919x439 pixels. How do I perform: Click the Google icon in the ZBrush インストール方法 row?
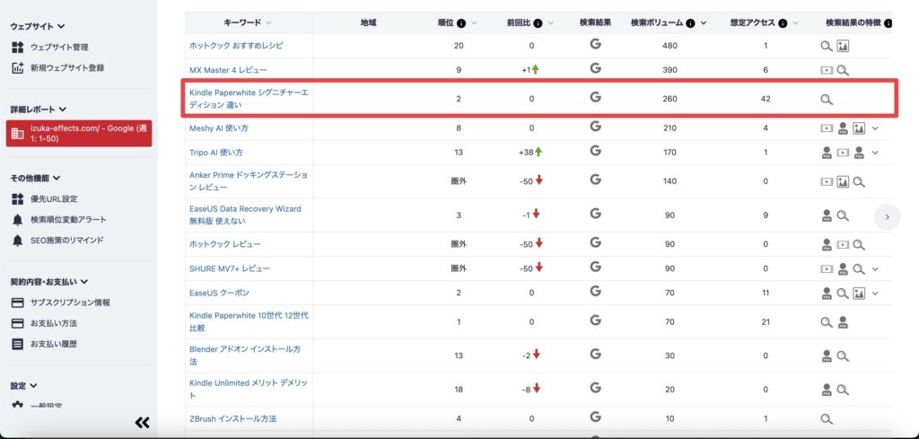(x=595, y=417)
